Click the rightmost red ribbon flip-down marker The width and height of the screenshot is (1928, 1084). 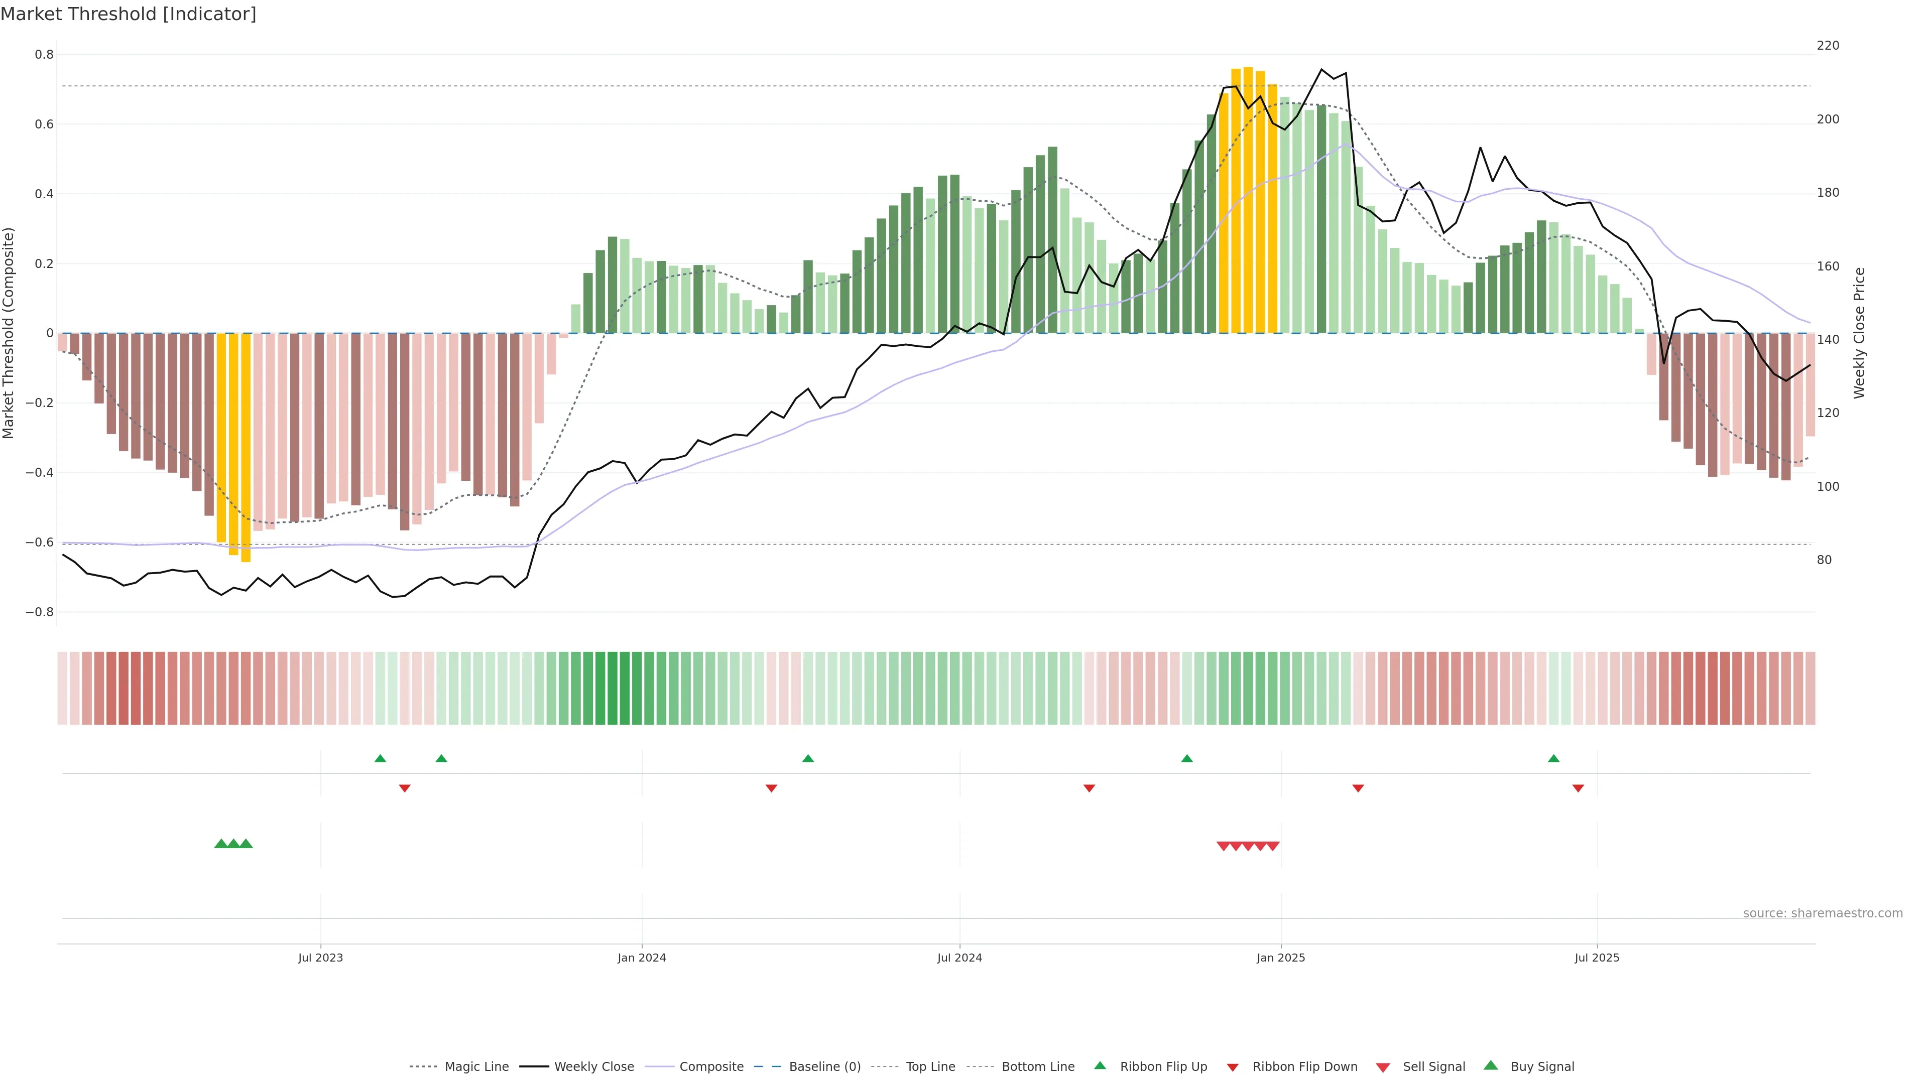(x=1578, y=788)
